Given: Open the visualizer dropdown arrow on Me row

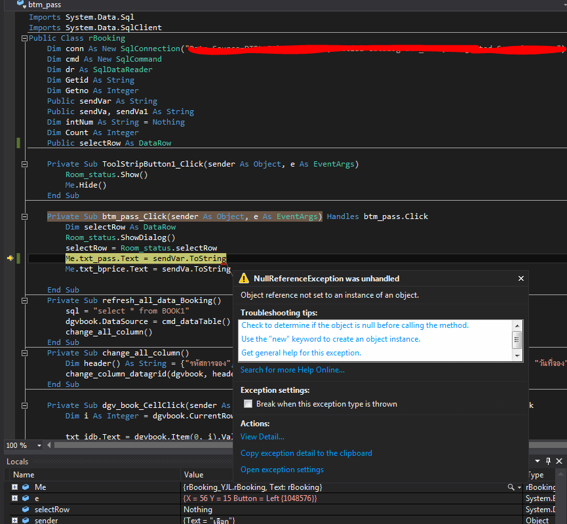Looking at the screenshot, I should [519, 487].
